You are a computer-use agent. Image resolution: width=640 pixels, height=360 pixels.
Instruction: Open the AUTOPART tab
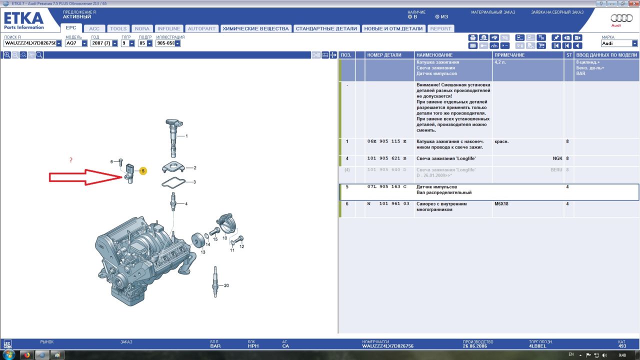(201, 28)
